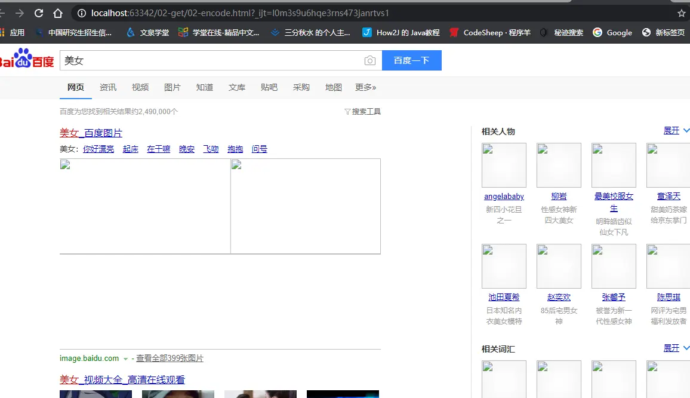690x398 pixels.
Task: Open camera image search icon
Action: (x=370, y=60)
